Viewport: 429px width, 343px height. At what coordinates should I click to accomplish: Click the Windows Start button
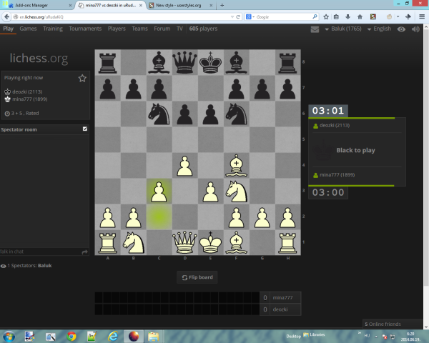[x=9, y=336]
